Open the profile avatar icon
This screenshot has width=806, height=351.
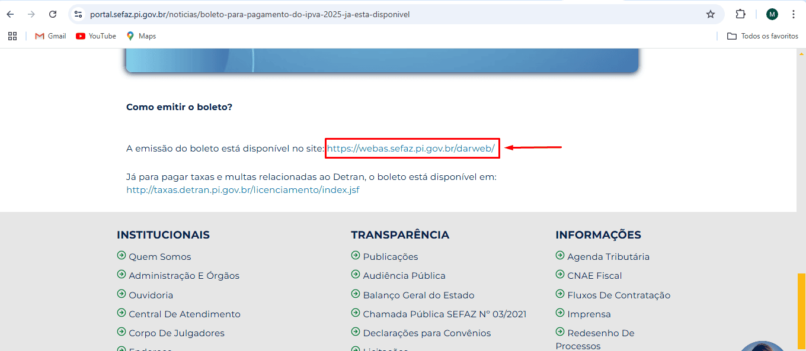(x=772, y=14)
